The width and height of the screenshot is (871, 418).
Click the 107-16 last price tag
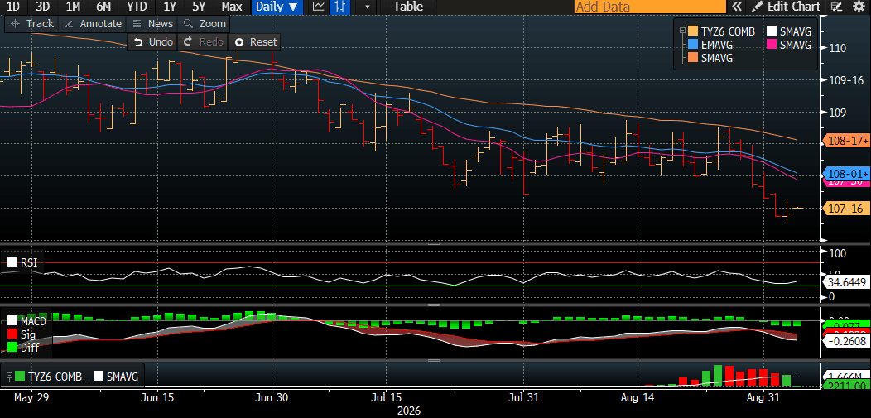point(845,209)
